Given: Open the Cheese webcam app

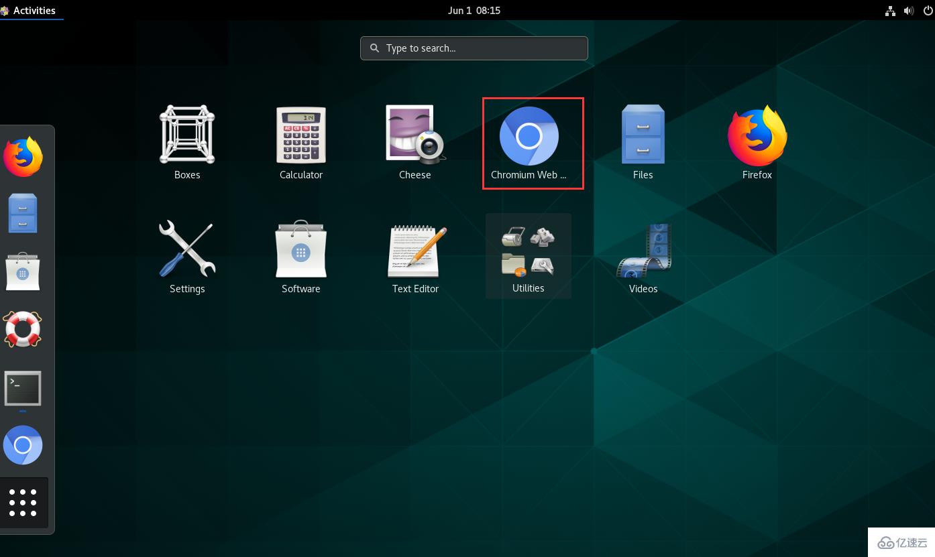Looking at the screenshot, I should click(415, 135).
